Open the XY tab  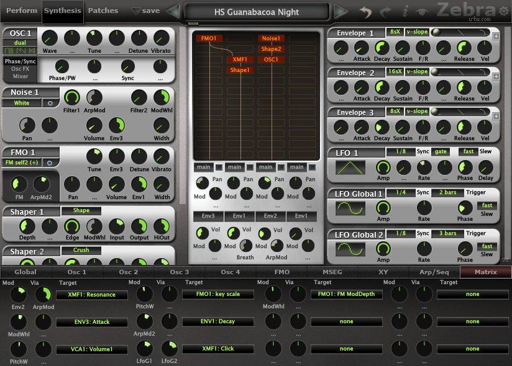click(x=383, y=272)
